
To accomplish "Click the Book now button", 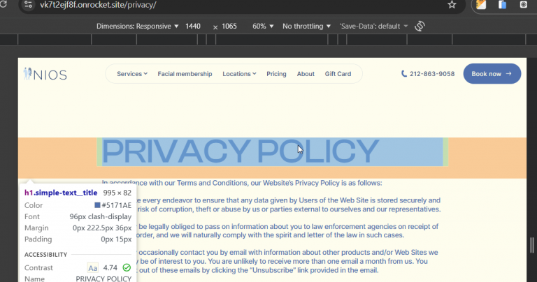I will [x=492, y=74].
